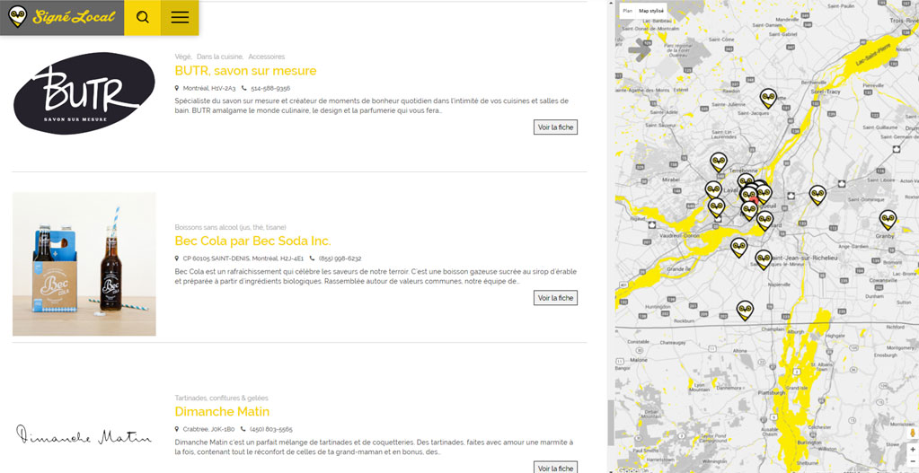Viewport: 919px width, 473px height.
Task: Open the BUTR, savon sur mesure listing
Action: [245, 71]
